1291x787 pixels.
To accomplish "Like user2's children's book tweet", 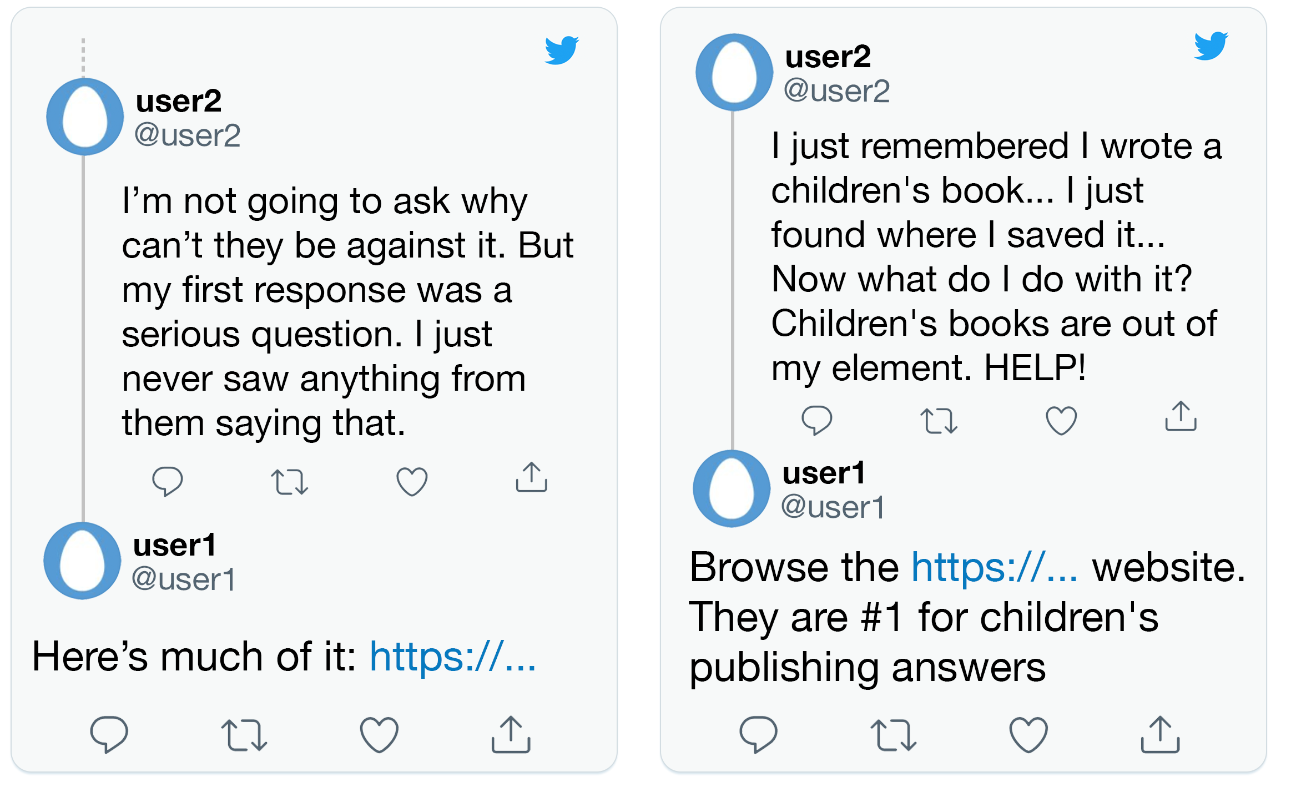I will [1061, 421].
